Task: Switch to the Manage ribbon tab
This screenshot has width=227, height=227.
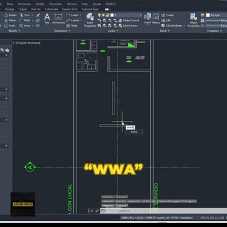Action: (x=9, y=9)
